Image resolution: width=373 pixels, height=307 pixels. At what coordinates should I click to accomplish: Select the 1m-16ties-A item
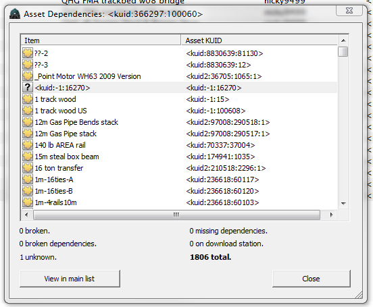click(x=54, y=179)
